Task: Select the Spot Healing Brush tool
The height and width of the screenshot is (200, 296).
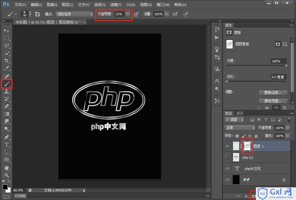Action: click(7, 76)
